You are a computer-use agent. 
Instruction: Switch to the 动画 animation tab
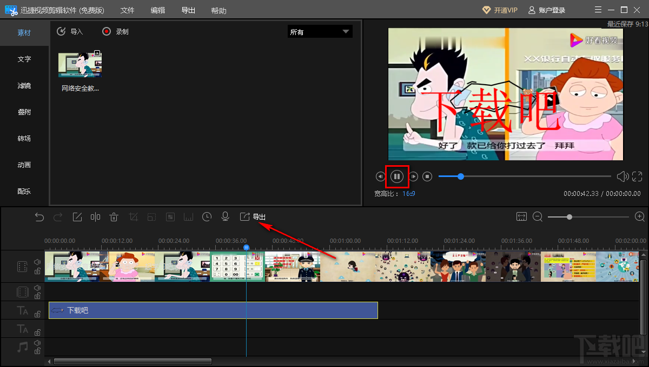tap(24, 165)
